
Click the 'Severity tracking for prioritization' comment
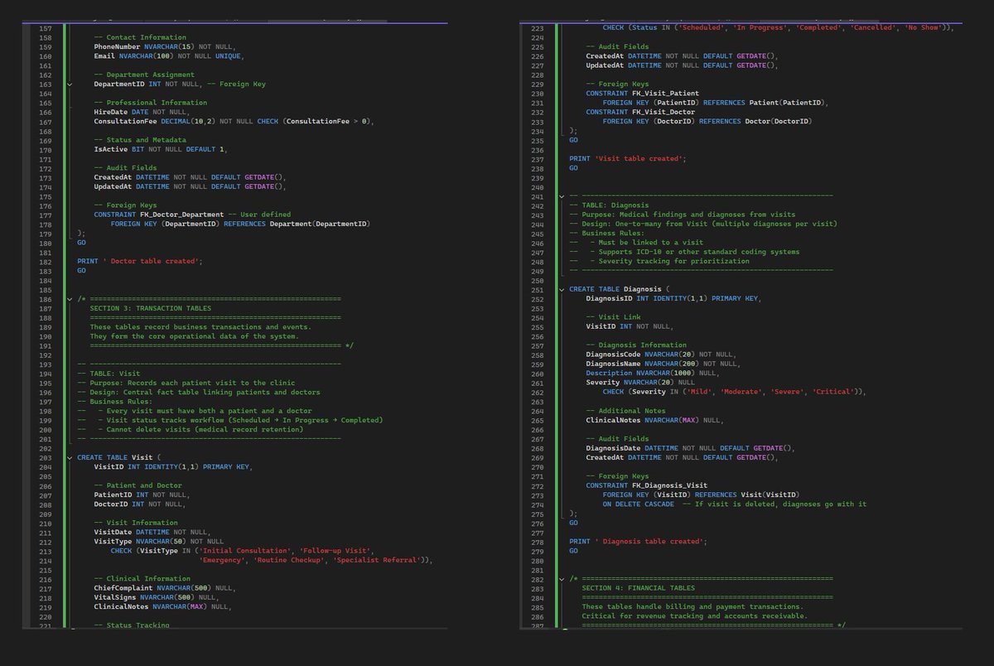coord(669,261)
